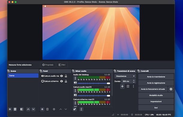This screenshot has width=183, height=117.
Task: Click Avvia la trasmissione
Action: tap(156, 77)
